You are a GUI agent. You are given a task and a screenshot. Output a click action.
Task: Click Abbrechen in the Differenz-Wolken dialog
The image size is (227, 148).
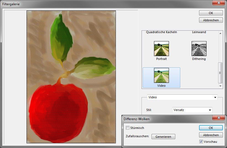(211, 135)
